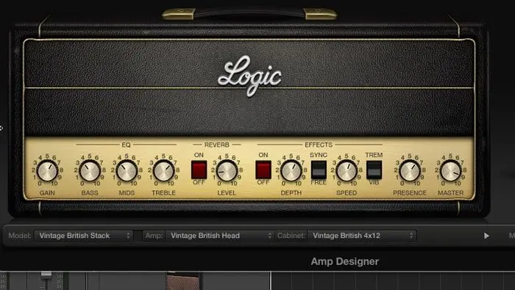The height and width of the screenshot is (290, 515).
Task: Click the MIDS knob
Action: coord(127,171)
